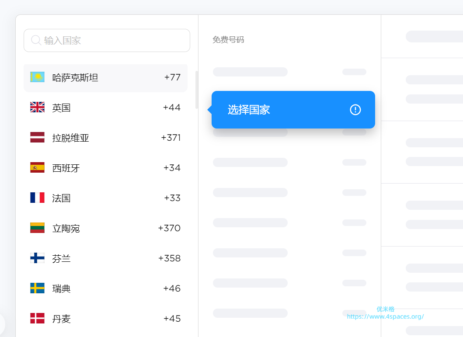The height and width of the screenshot is (337, 463).
Task: Click the Sweden flag icon
Action: click(x=37, y=288)
